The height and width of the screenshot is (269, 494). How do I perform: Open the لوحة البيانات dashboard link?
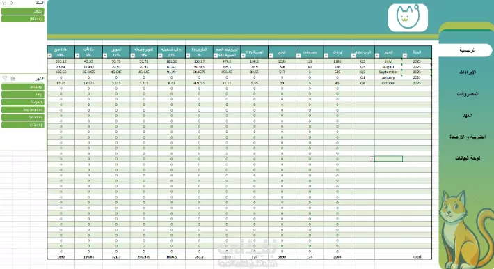(x=468, y=158)
